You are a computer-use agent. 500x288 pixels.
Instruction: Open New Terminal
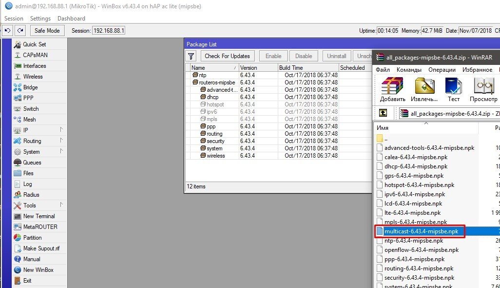pyautogui.click(x=39, y=216)
